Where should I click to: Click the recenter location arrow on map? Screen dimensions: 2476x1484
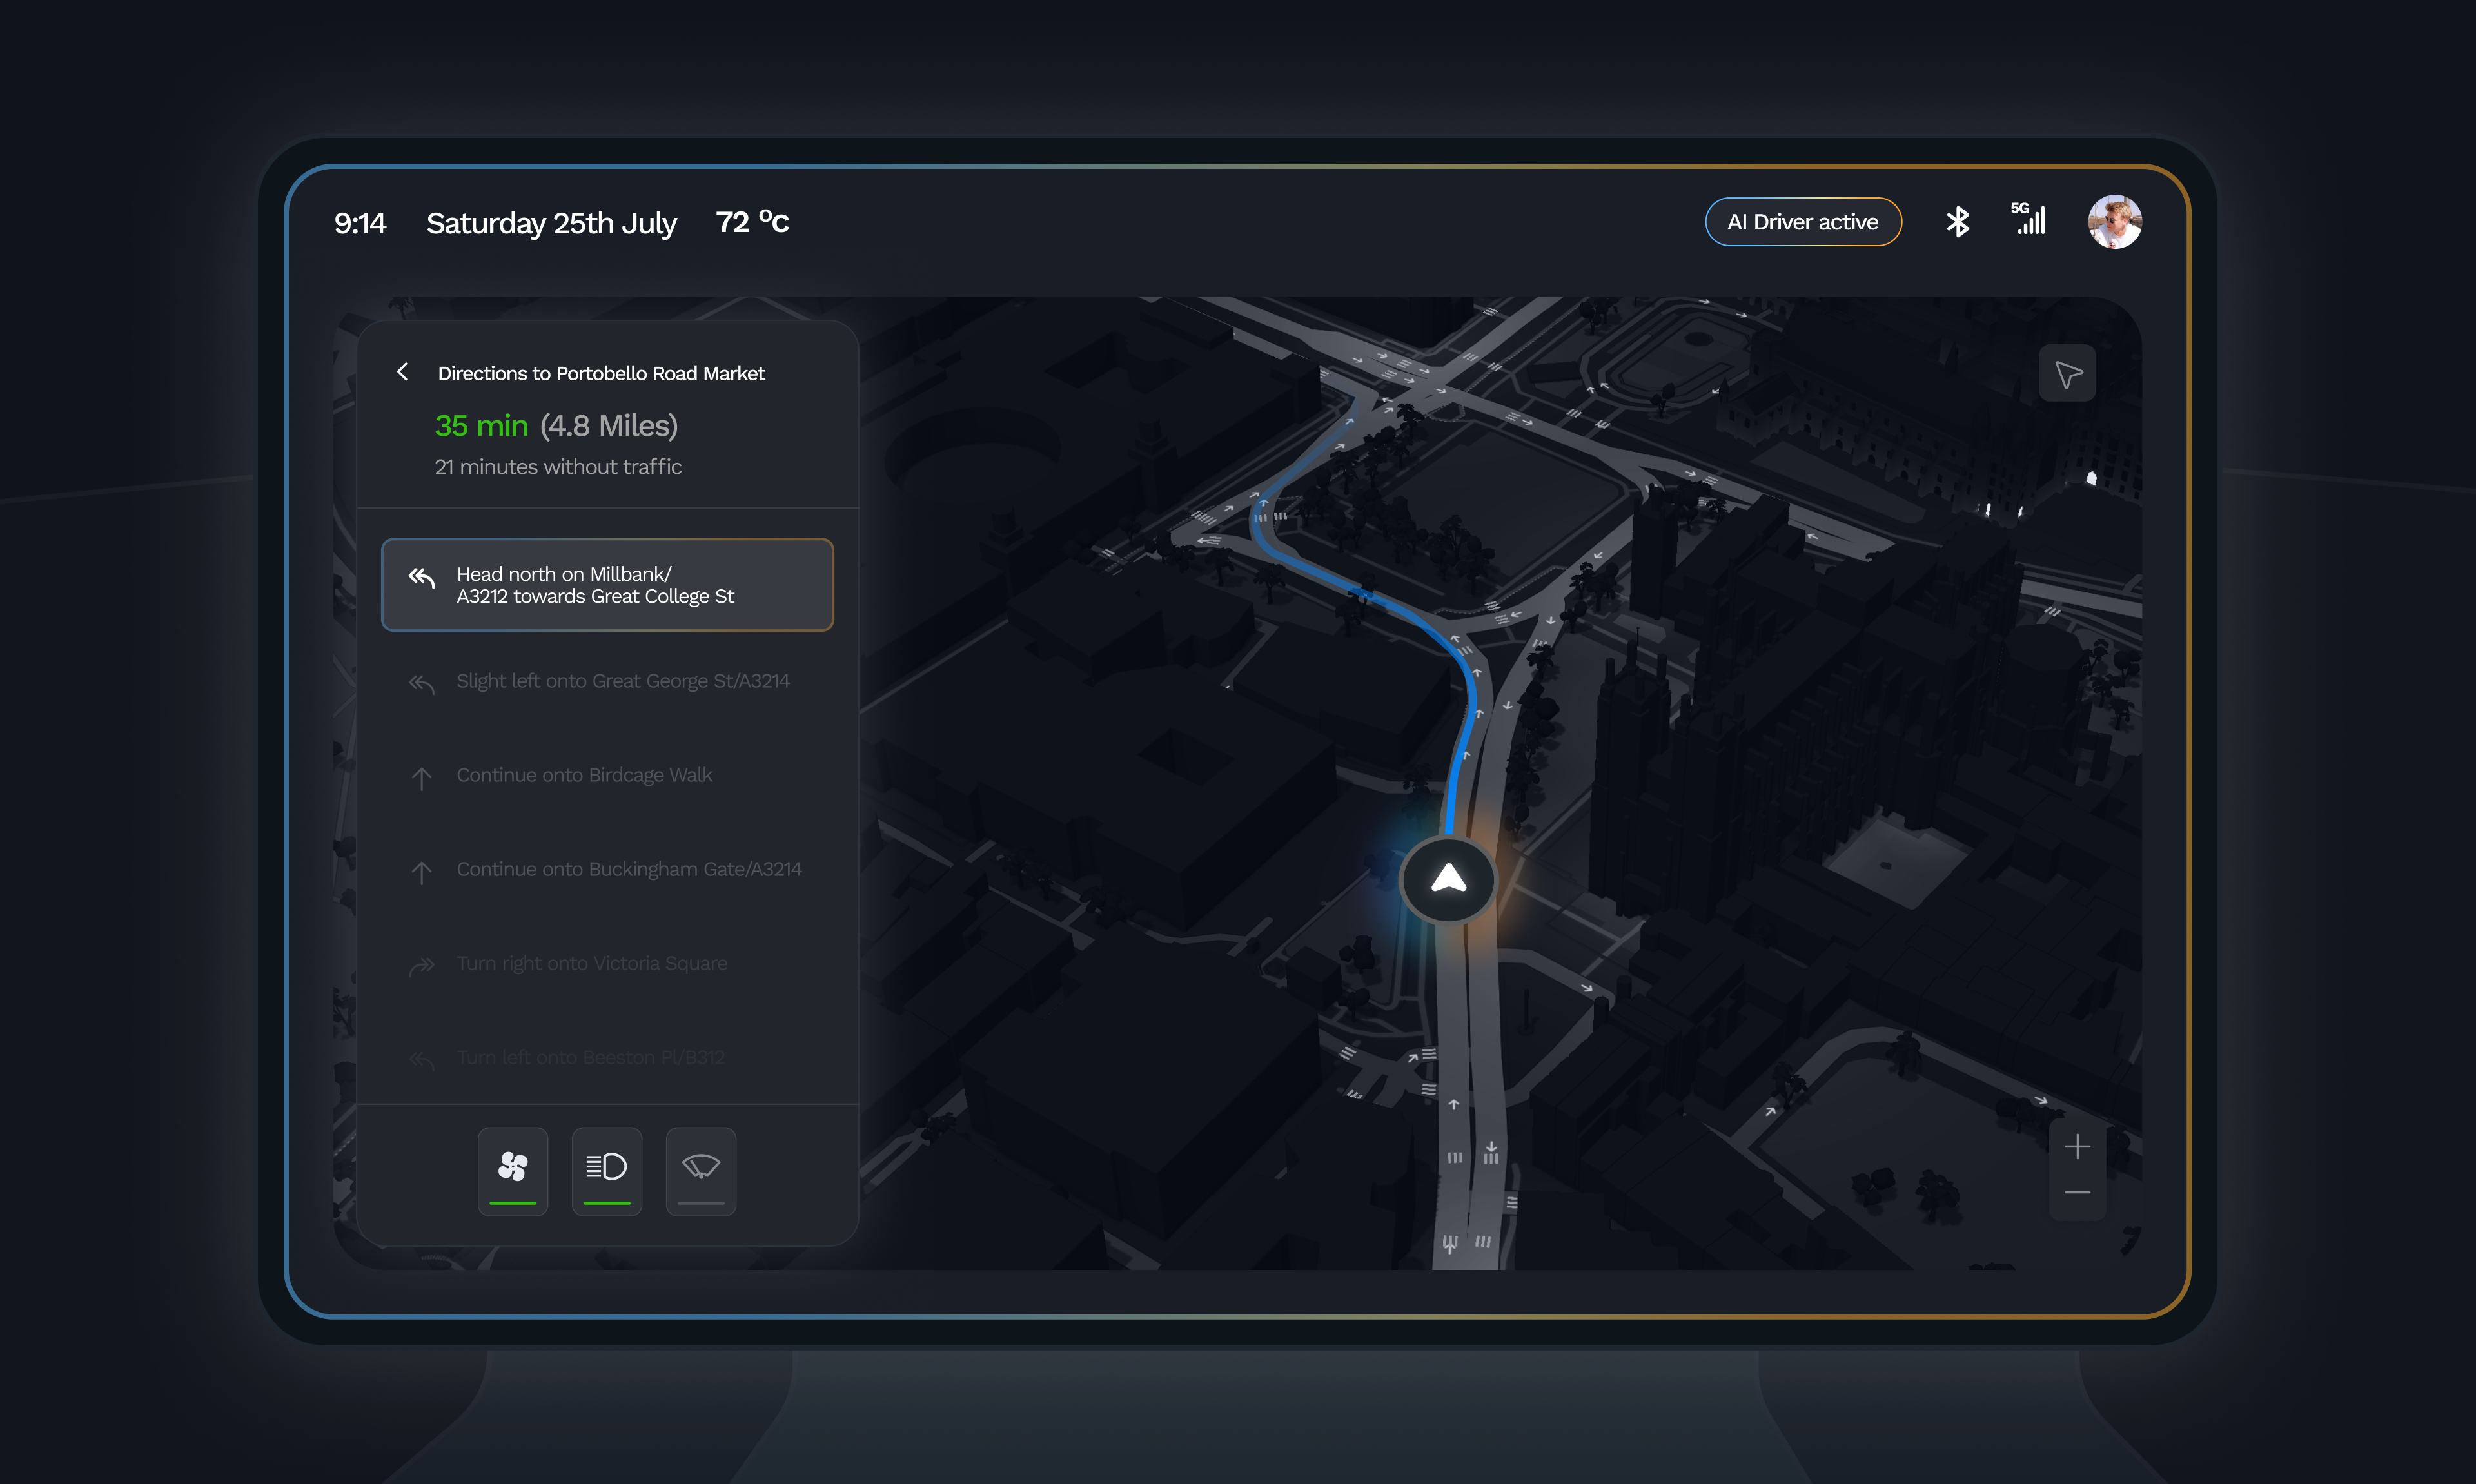pos(2067,374)
